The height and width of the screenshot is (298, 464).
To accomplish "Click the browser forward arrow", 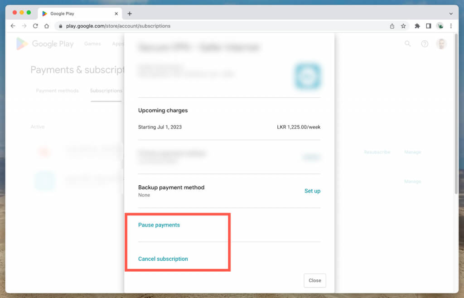I will point(24,26).
